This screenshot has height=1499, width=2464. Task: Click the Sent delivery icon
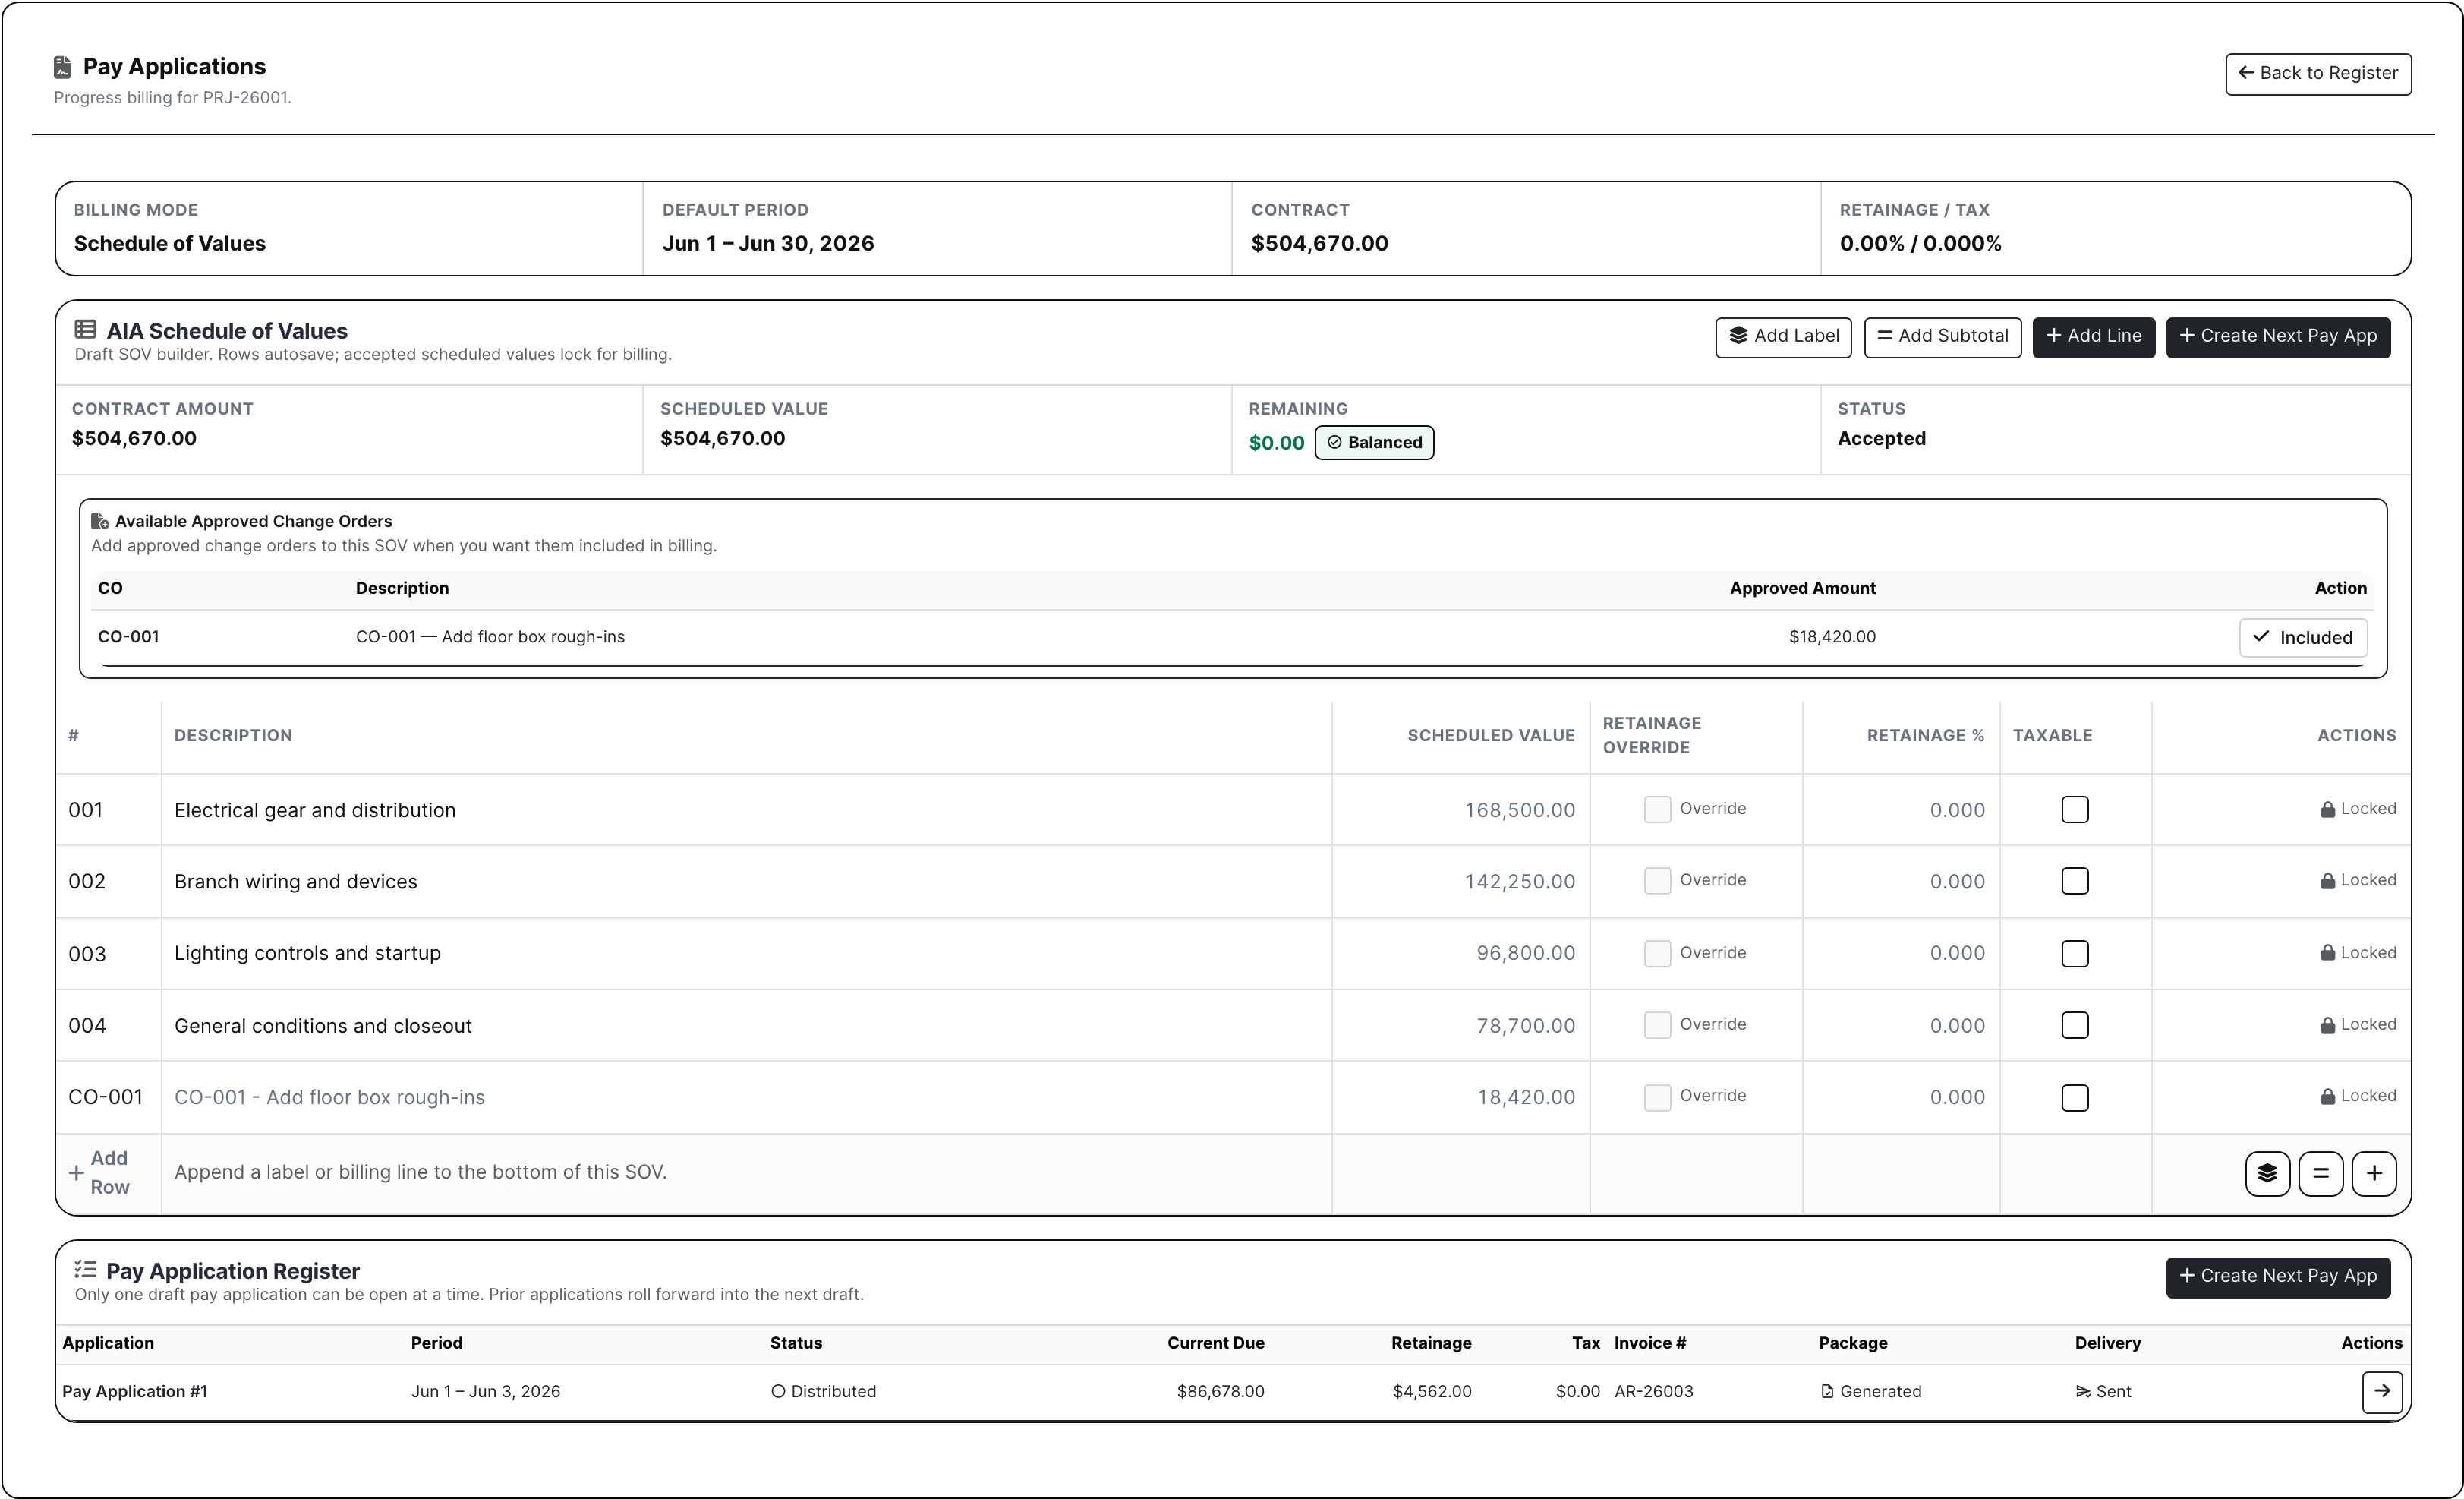pos(2083,1392)
